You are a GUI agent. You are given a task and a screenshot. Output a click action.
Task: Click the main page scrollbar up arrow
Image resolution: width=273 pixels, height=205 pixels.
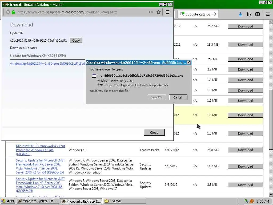(271, 22)
